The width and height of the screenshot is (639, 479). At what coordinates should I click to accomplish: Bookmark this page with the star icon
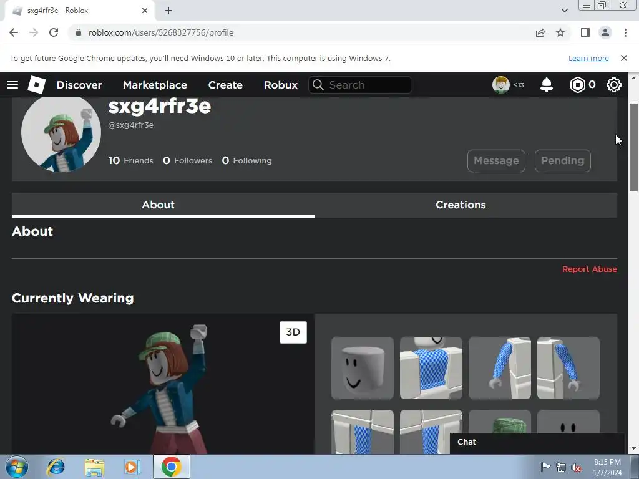[x=560, y=32]
